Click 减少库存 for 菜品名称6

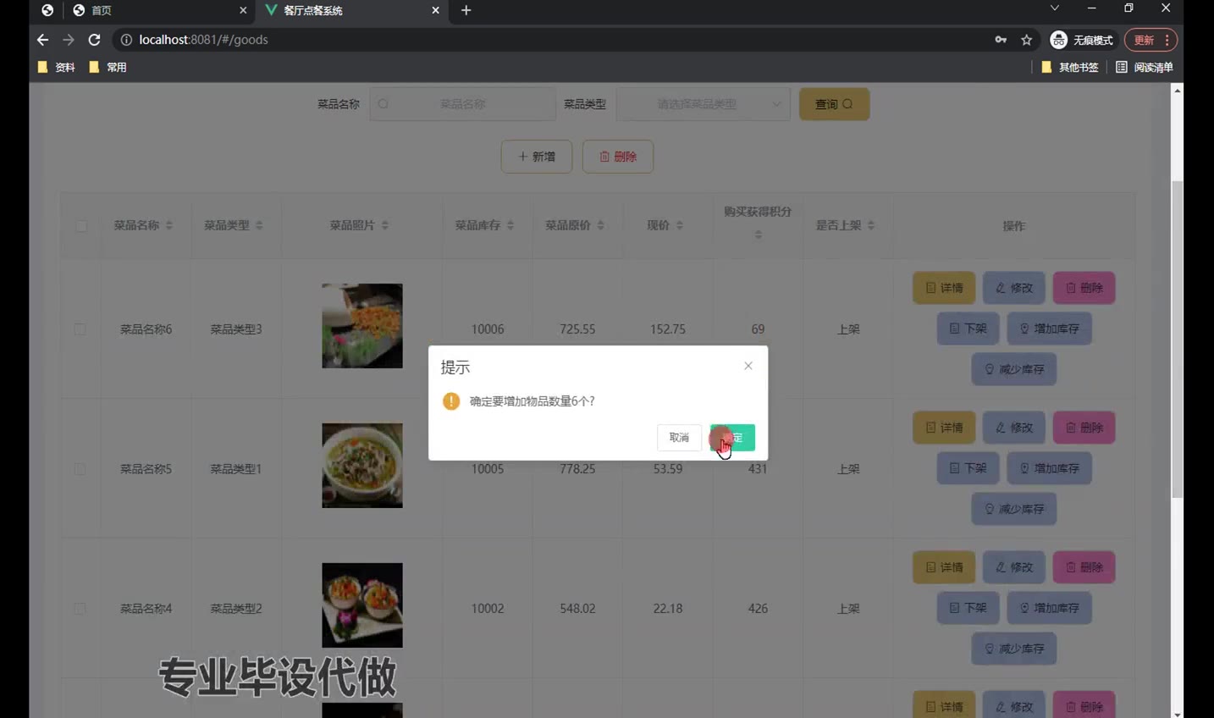point(1014,369)
